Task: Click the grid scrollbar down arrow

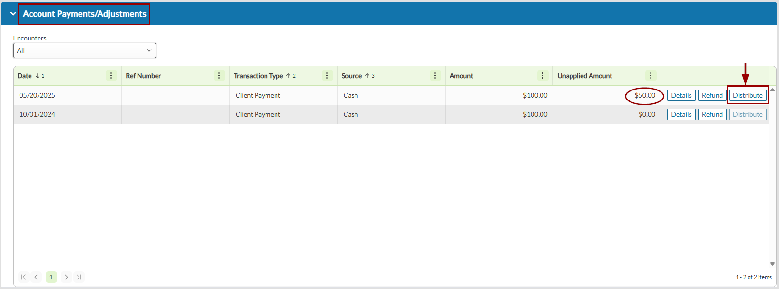Action: pos(773,264)
